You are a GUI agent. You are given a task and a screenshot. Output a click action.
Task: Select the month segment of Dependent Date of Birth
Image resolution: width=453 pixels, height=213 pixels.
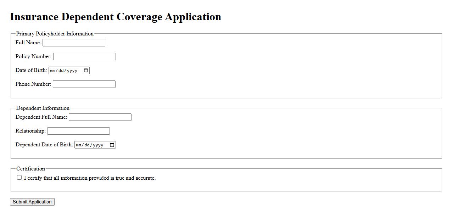click(79, 145)
